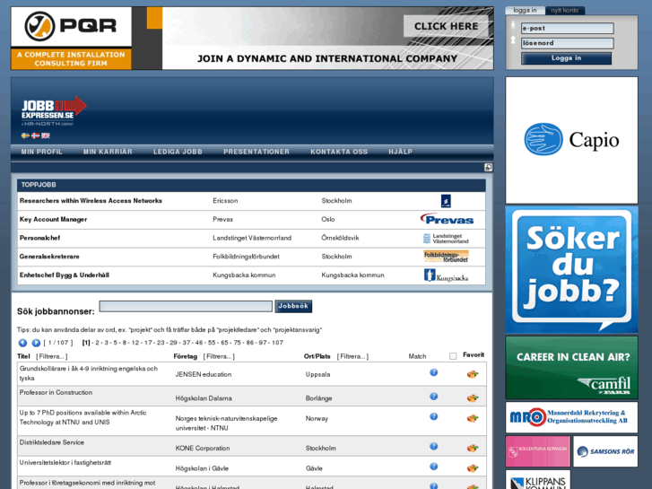Screen dimensions: 652x489
Task: Jump to results page 107
Action: click(277, 343)
